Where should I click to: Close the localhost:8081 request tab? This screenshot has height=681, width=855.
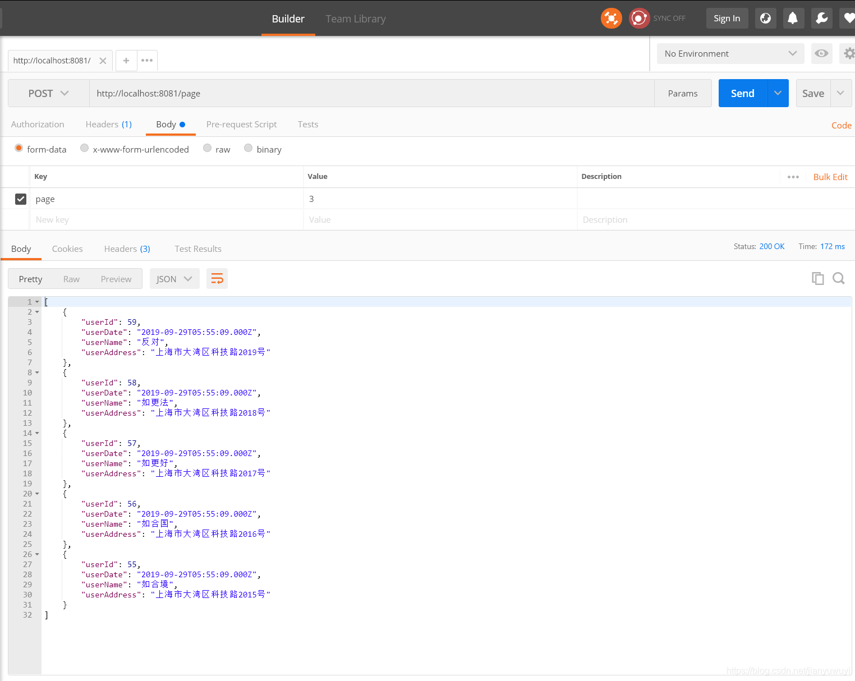point(103,61)
